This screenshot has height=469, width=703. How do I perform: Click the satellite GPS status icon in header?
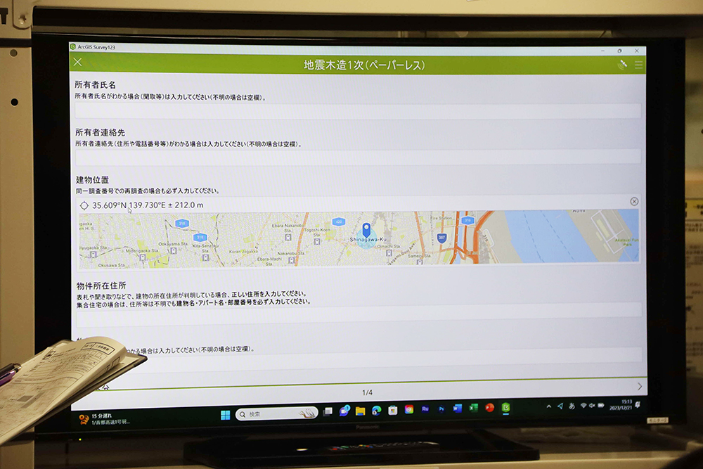[622, 65]
